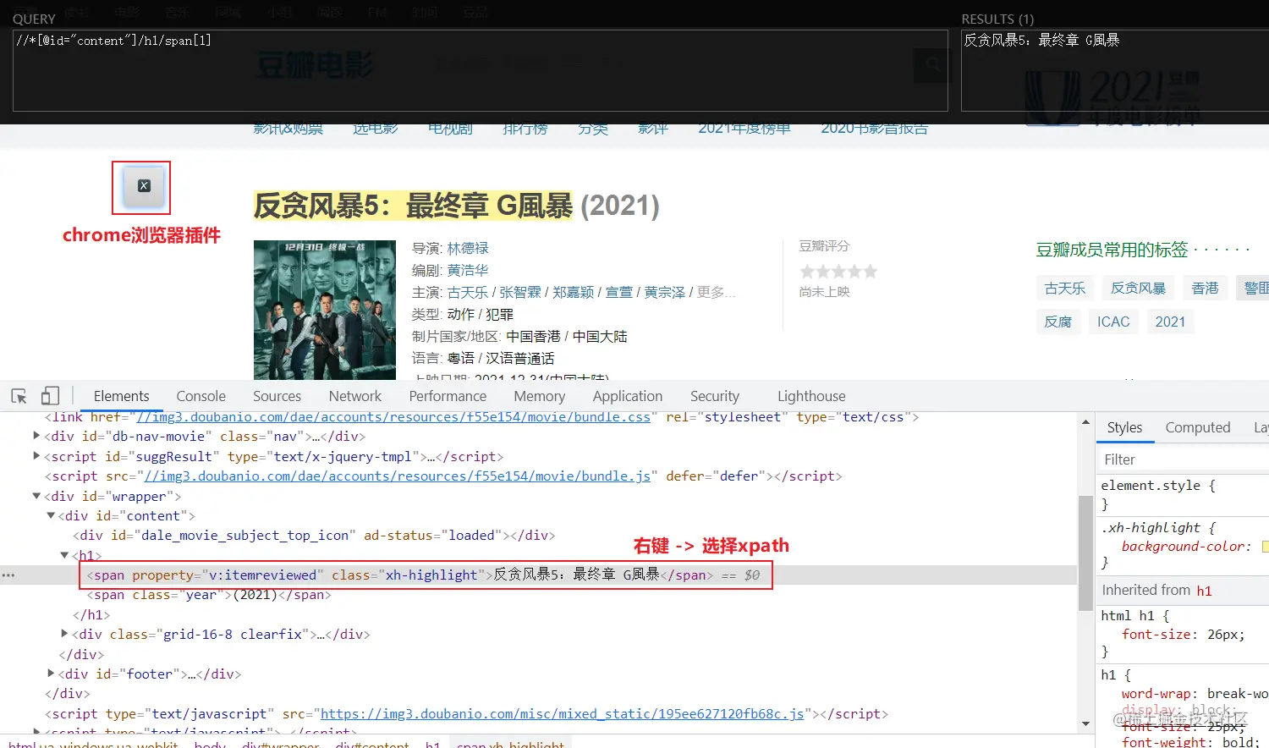This screenshot has height=748, width=1269.
Task: Click the Elements panel scrollbar down arrow
Action: (1085, 724)
